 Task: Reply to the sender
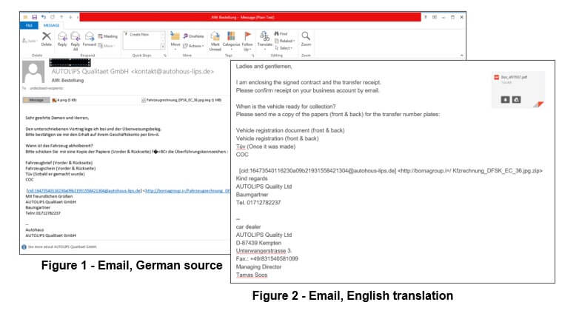click(x=62, y=39)
